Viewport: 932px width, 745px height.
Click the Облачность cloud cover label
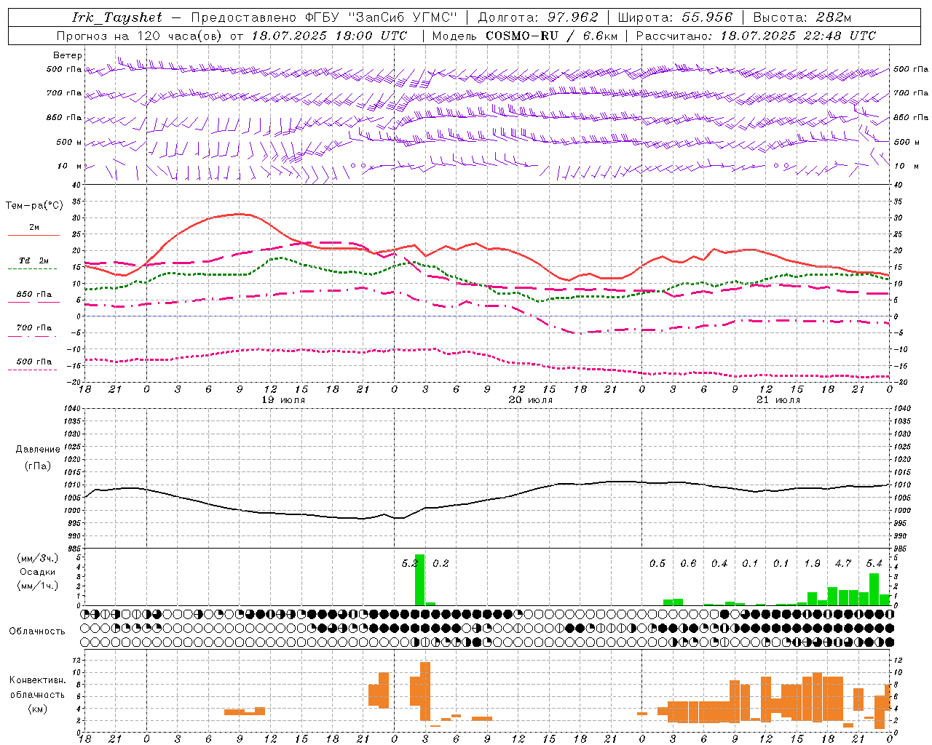tap(37, 632)
